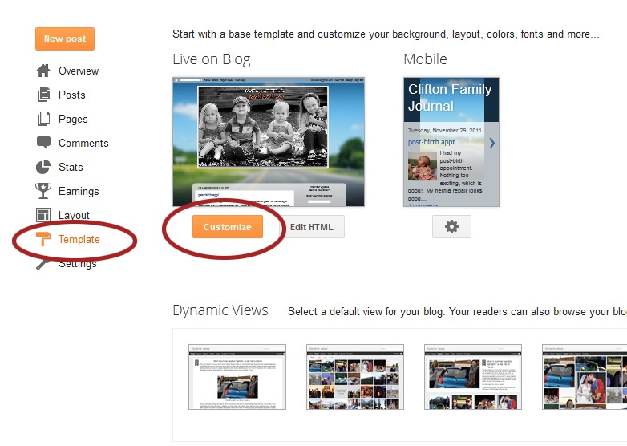This screenshot has width=627, height=446.
Task: Choose the photo grid Dynamic Views thumbnail
Action: (x=355, y=377)
